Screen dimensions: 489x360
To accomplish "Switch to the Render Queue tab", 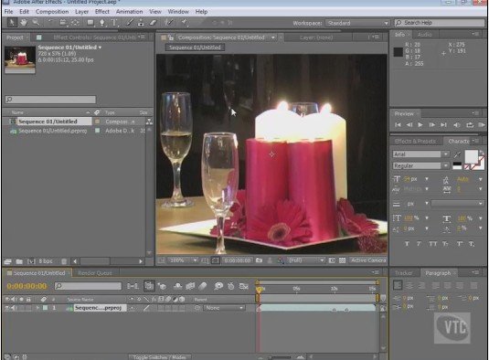I will click(x=94, y=273).
